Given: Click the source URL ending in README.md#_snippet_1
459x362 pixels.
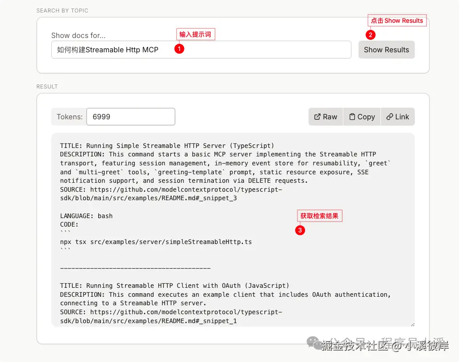Looking at the screenshot, I should [x=171, y=316].
